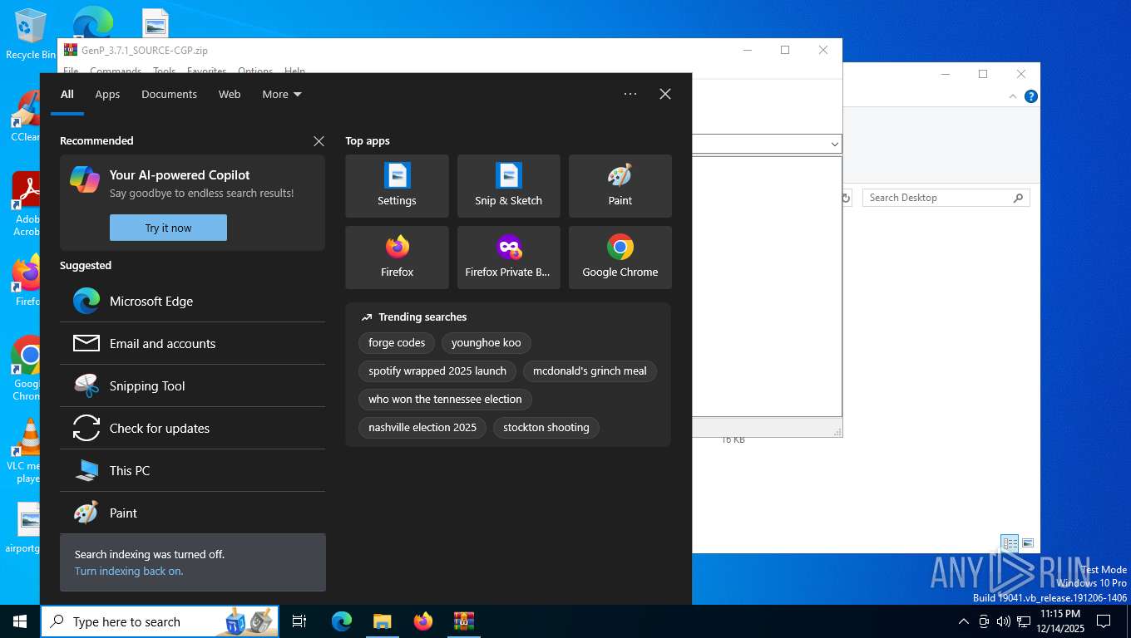Open search options ellipsis menu

click(630, 94)
